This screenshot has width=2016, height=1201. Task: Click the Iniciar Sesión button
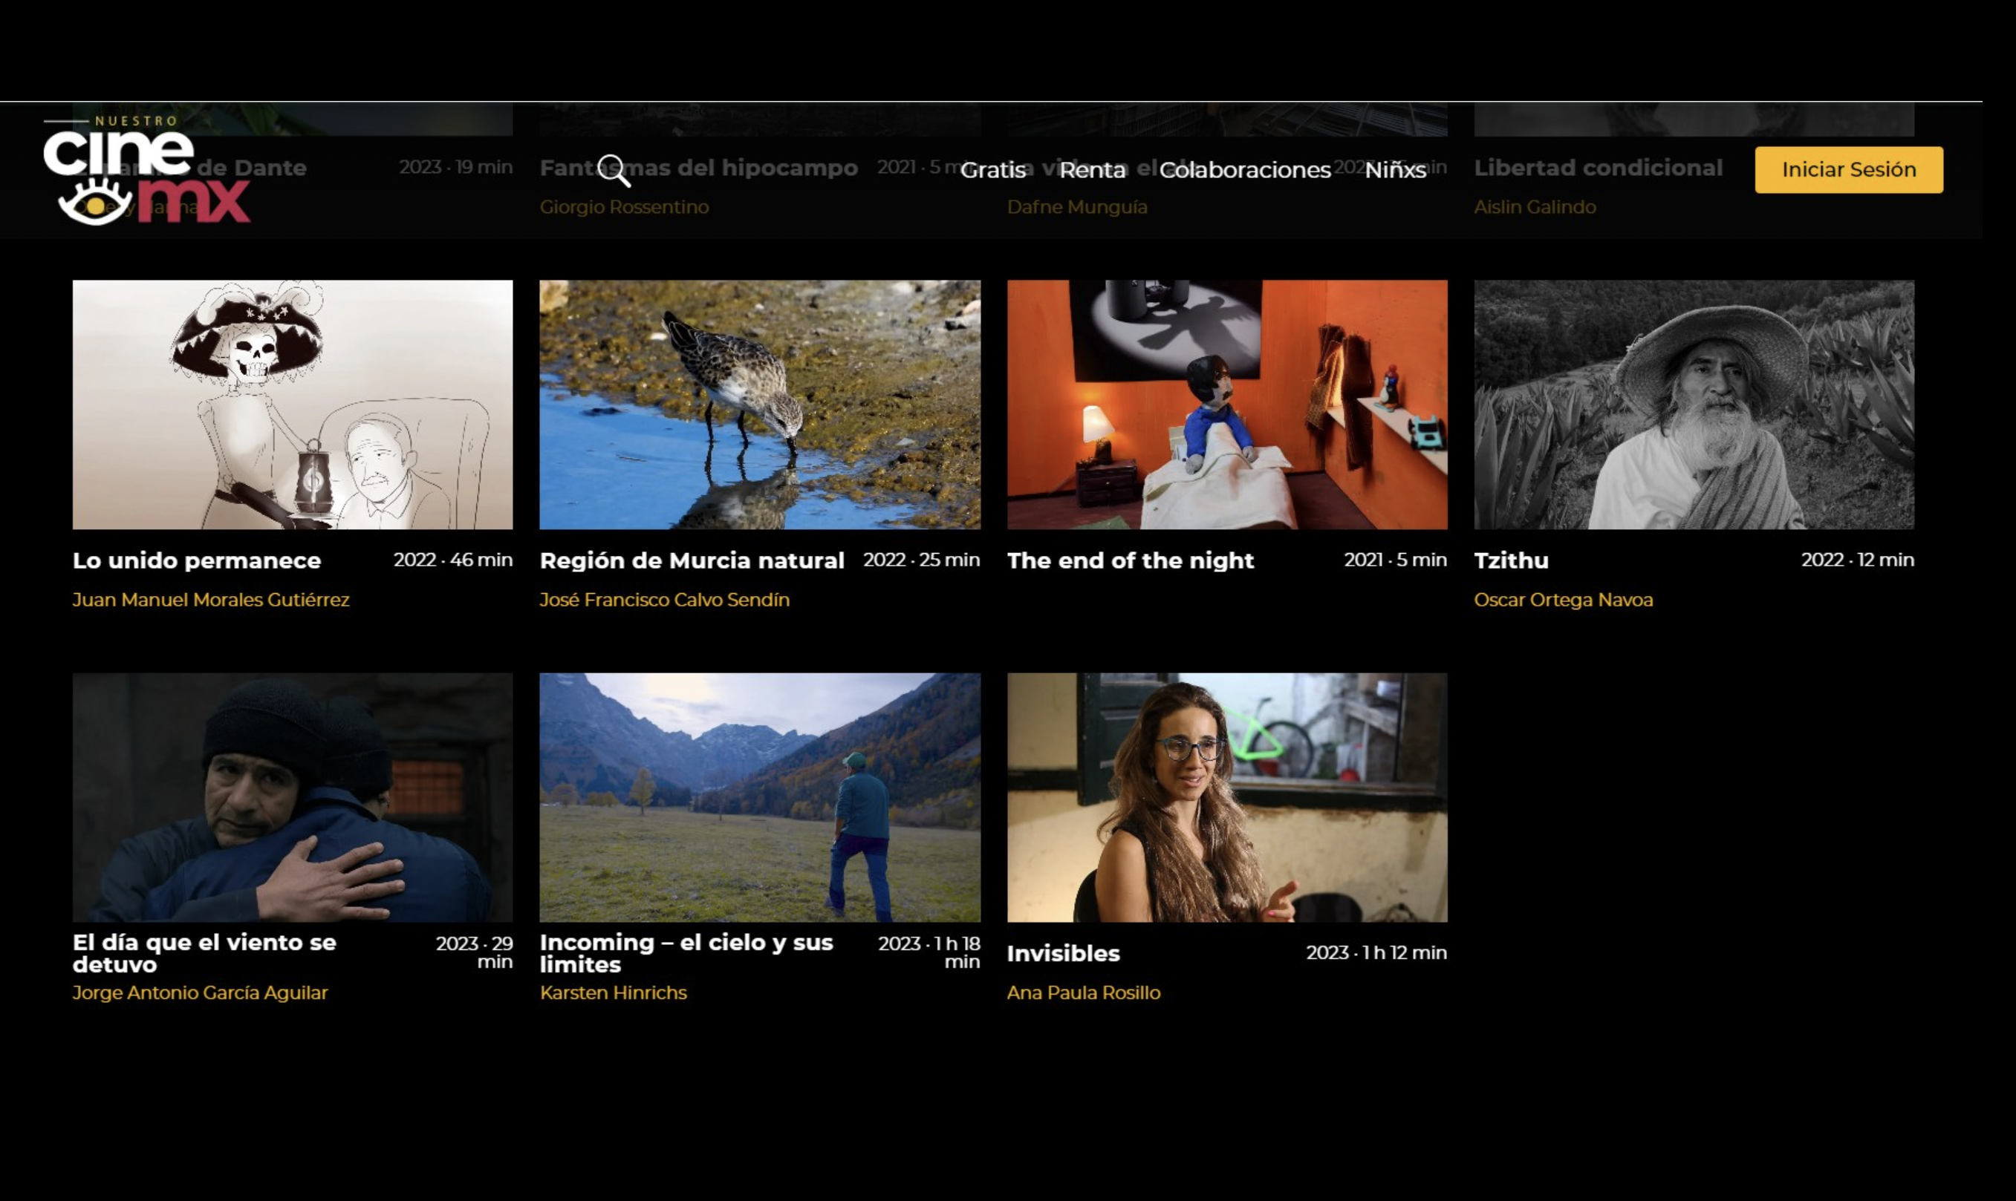tap(1848, 169)
